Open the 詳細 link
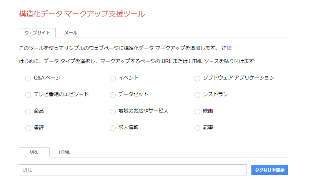 (226, 48)
